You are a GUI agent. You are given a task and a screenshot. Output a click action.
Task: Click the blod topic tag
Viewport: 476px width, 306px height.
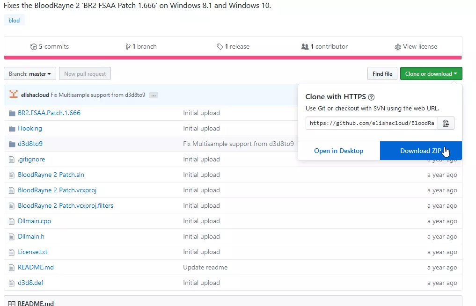pos(14,20)
